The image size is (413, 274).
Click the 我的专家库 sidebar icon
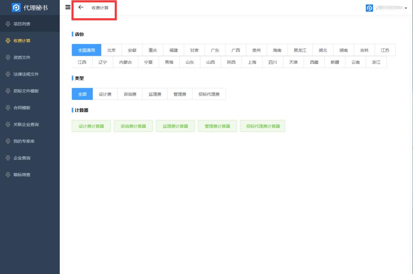coord(8,141)
